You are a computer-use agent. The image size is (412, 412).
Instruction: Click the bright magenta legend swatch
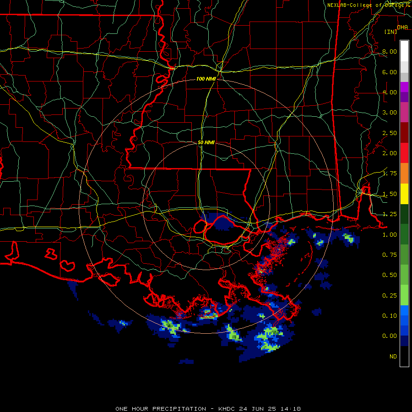pos(404,87)
